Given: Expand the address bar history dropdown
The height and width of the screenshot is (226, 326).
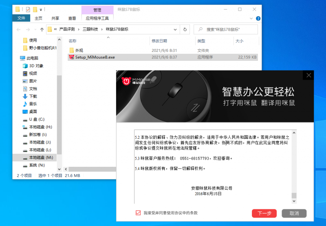Looking at the screenshot, I should coord(175,29).
